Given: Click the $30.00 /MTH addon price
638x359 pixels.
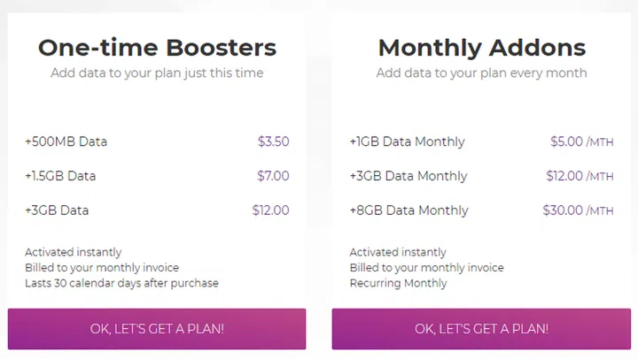Looking at the screenshot, I should click(578, 210).
